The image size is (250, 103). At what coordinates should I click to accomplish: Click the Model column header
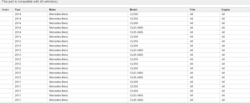(x=133, y=10)
